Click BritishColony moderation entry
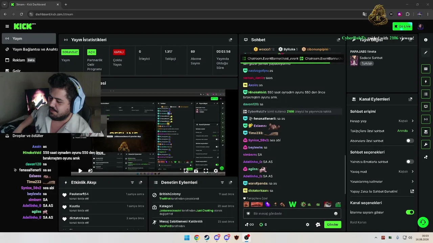The image size is (433, 243). (x=170, y=194)
